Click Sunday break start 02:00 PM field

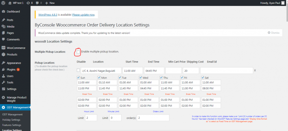[87, 100]
